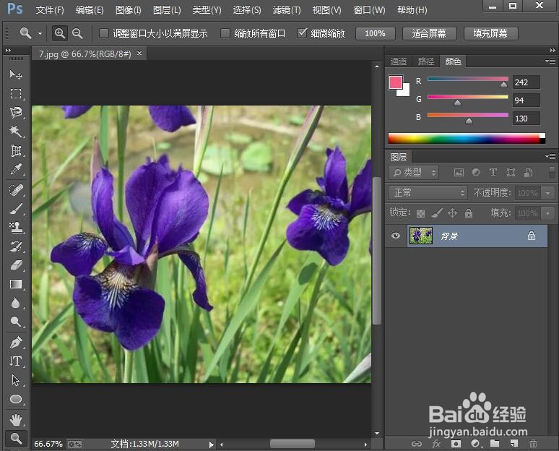Expand the toolbox with double arrows
This screenshot has width=559, height=451.
[x=8, y=51]
